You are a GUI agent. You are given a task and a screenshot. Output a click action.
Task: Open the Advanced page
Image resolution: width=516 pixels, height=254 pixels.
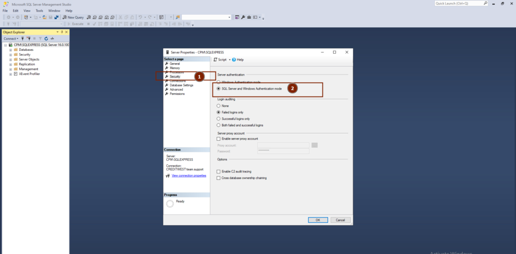pyautogui.click(x=176, y=90)
